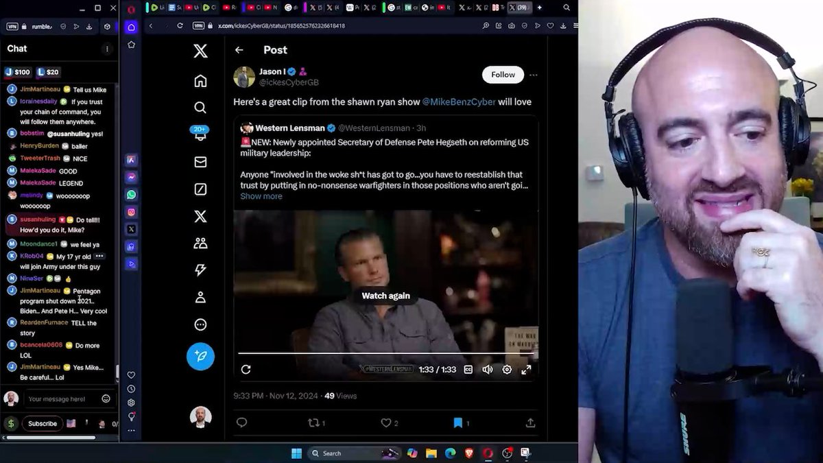823x463 pixels.
Task: Click the video progress bar
Action: click(x=385, y=353)
